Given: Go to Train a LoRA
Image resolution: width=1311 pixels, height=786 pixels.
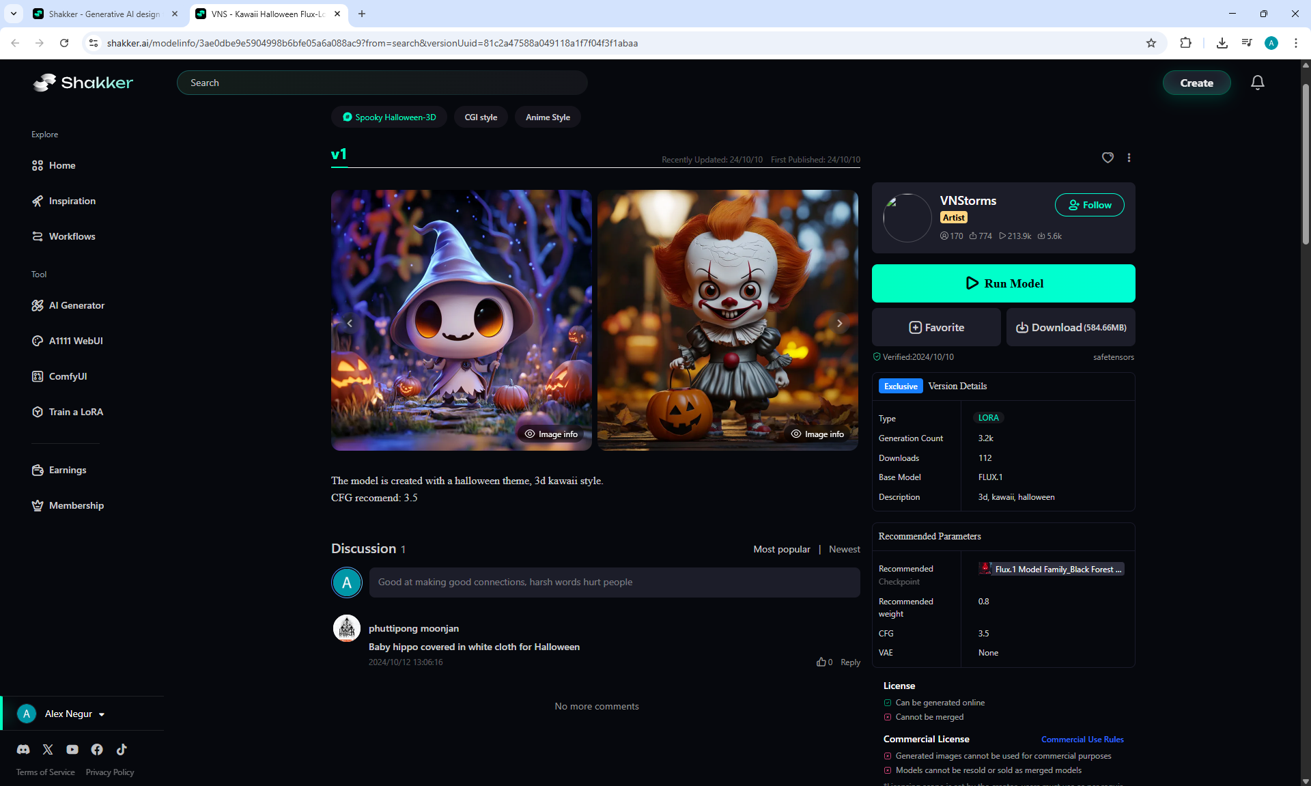Looking at the screenshot, I should 75,412.
